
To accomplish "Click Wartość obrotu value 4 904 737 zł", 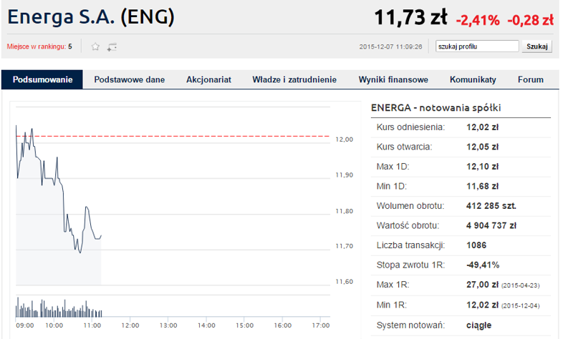I will (491, 226).
